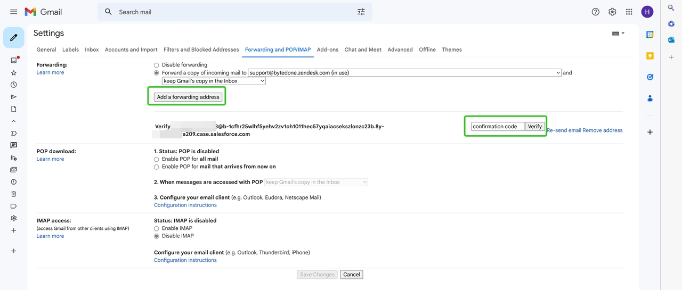This screenshot has height=290, width=682.
Task: Select Disable forwarding radio button
Action: coord(156,65)
